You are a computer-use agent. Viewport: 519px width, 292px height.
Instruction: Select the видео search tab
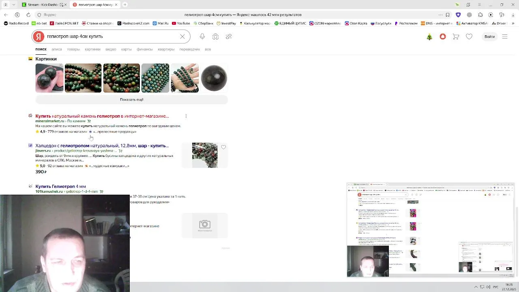(111, 49)
